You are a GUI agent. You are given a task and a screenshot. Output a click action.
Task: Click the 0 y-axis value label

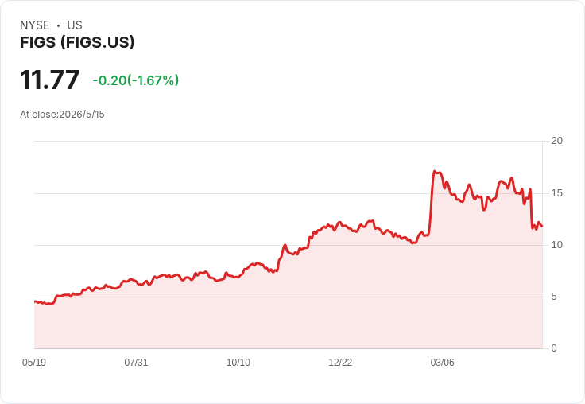[x=554, y=348]
